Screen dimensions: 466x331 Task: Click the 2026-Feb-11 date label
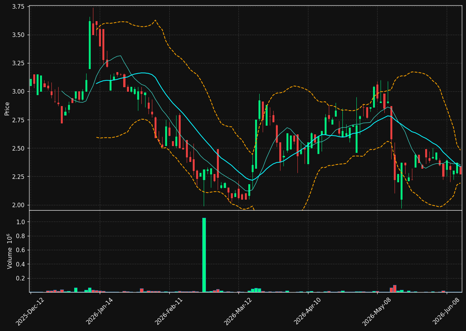pos(169,311)
